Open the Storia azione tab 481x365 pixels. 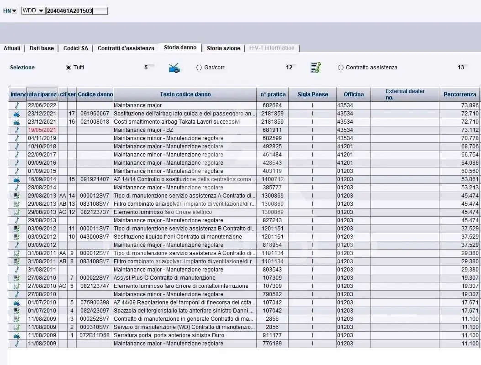223,48
